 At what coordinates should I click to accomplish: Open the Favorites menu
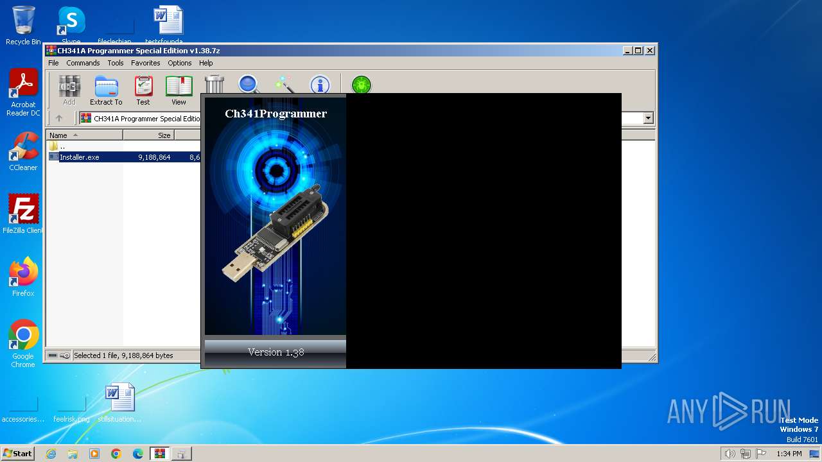(x=146, y=63)
